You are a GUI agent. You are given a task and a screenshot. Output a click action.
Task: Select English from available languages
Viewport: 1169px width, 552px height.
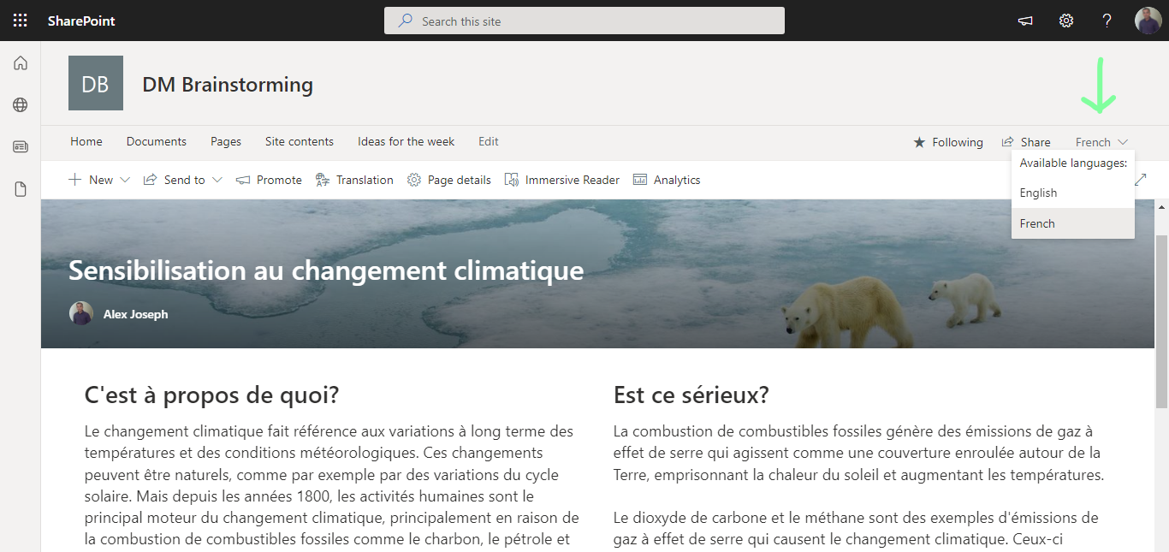coord(1038,193)
